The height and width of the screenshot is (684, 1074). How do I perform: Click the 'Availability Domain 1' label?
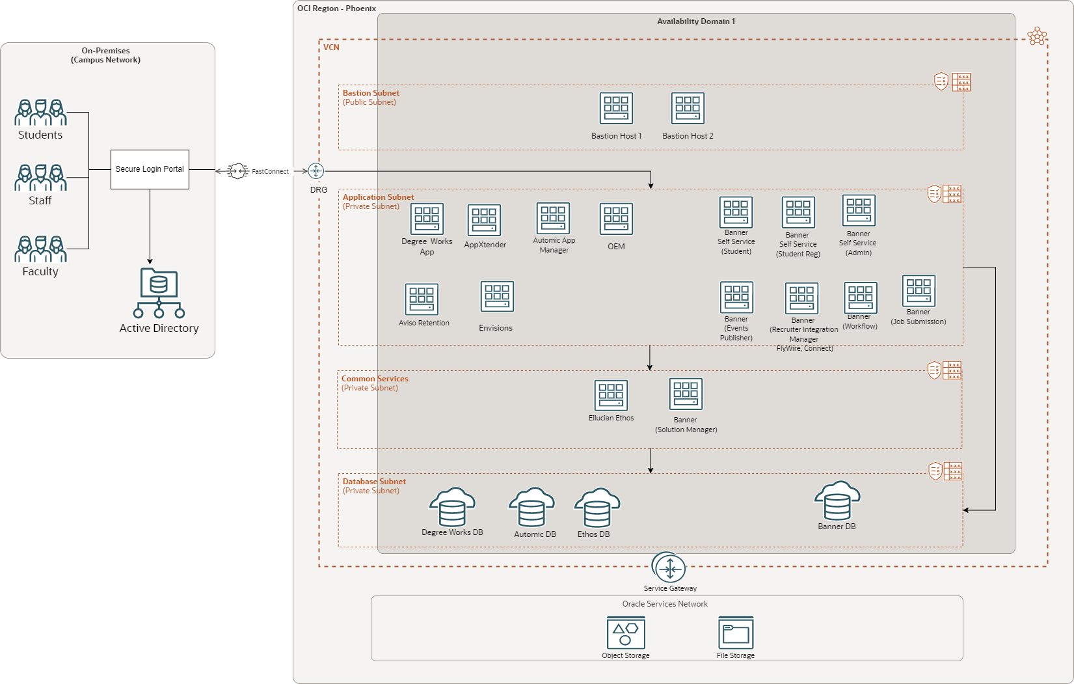(696, 21)
